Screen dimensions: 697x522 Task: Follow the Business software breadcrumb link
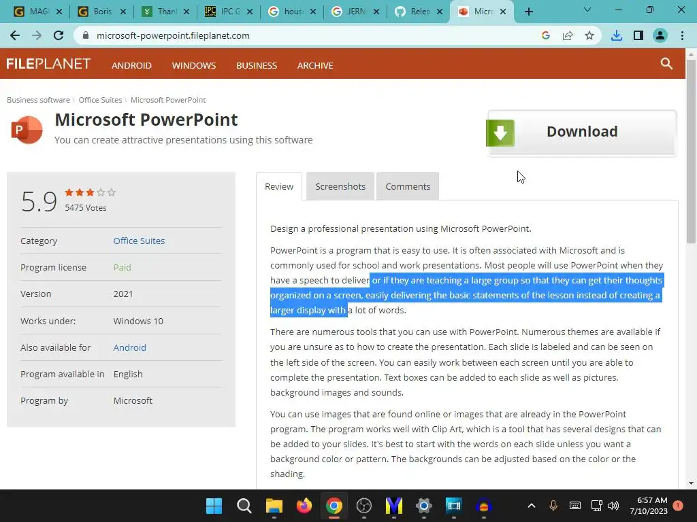click(38, 100)
